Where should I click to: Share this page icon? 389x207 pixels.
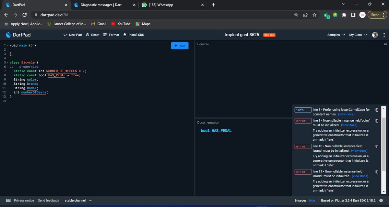click(x=305, y=15)
